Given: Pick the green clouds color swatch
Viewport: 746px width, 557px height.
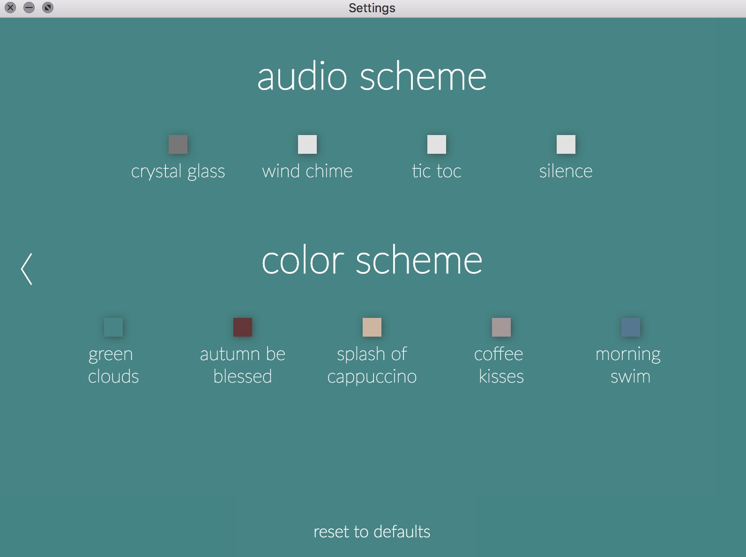Looking at the screenshot, I should (113, 327).
